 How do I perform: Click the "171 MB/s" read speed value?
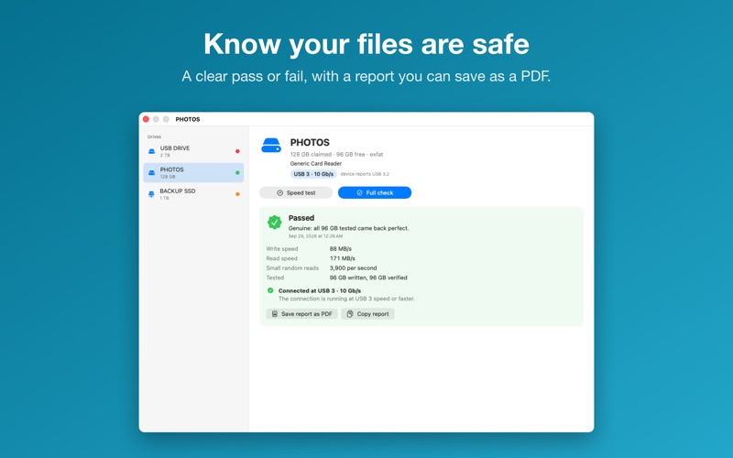tap(342, 258)
